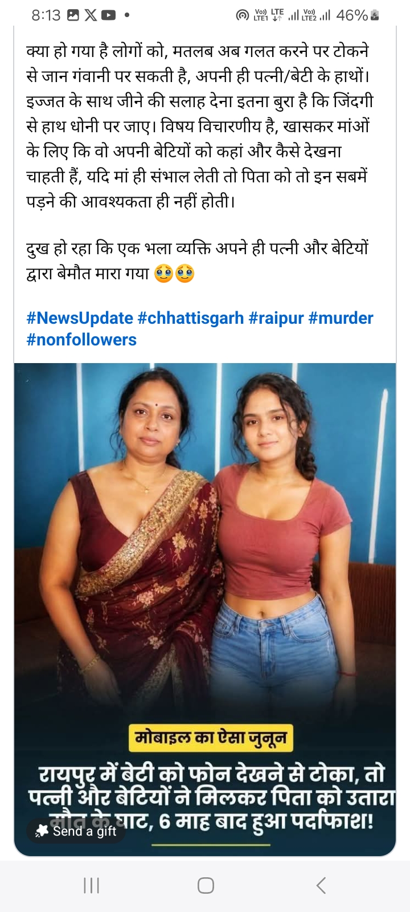
Task: Select the #murder hashtag
Action: 341,318
